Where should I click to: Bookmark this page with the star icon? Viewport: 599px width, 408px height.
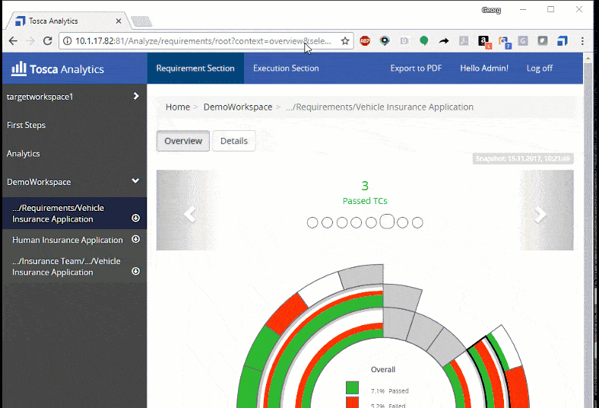[x=345, y=41]
